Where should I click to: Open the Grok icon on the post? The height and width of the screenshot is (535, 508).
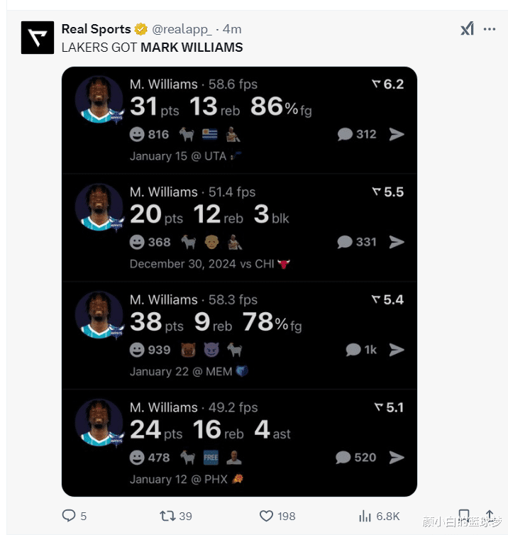click(x=467, y=28)
